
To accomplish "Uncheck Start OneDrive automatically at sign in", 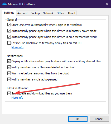I will pos(9,25).
